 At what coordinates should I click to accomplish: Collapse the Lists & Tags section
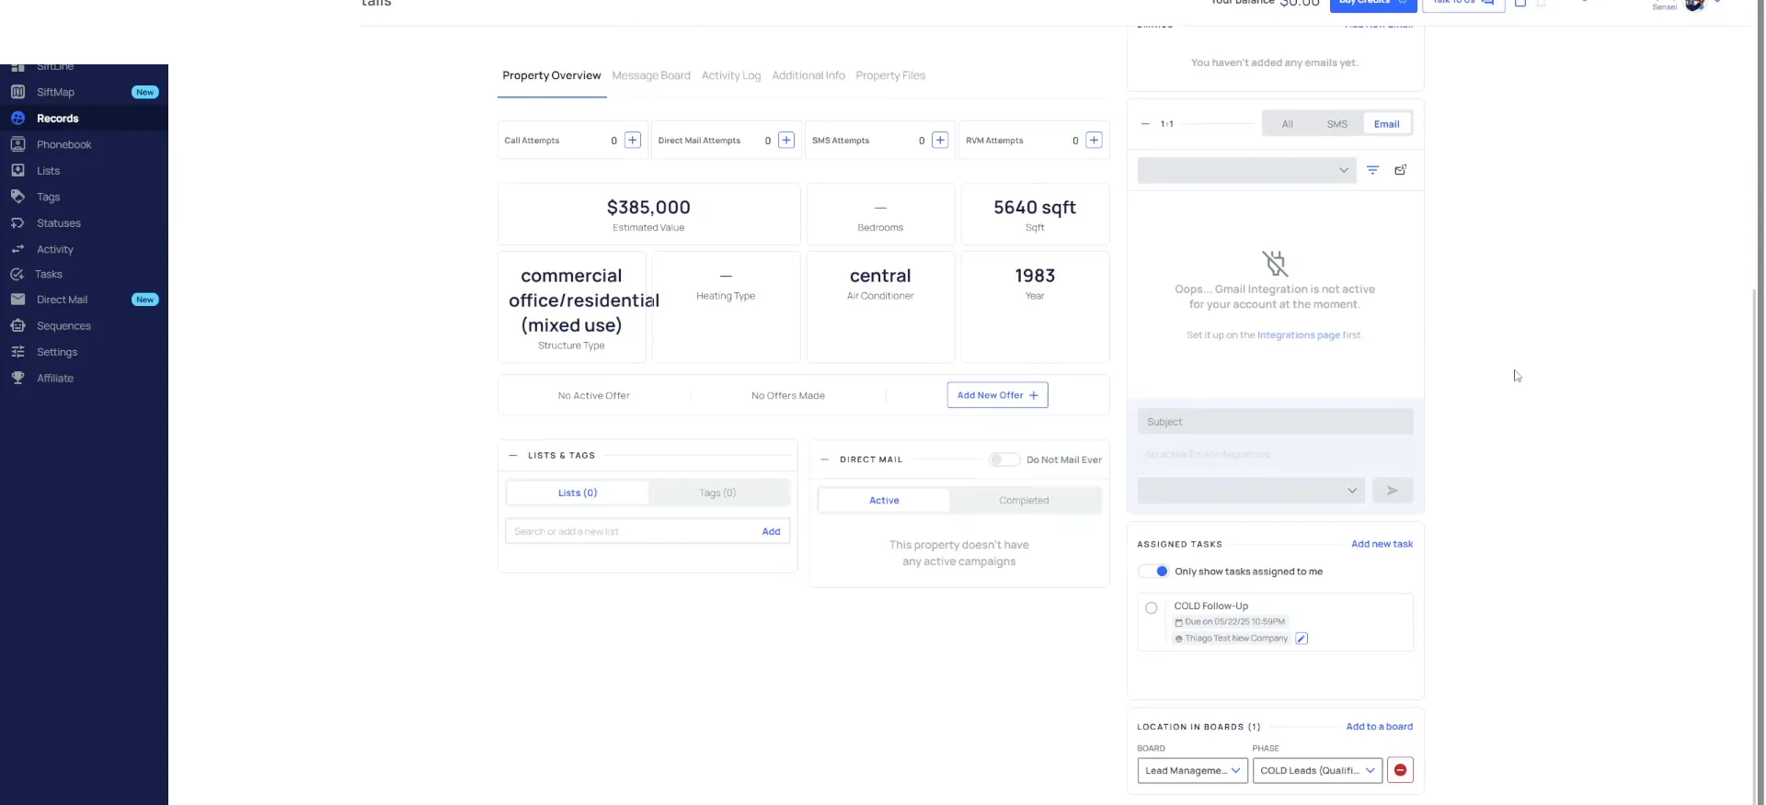point(512,456)
